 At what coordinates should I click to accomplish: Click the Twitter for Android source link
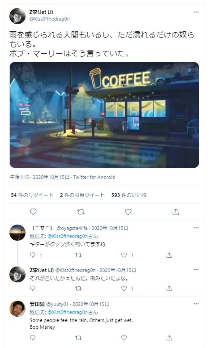(94, 177)
